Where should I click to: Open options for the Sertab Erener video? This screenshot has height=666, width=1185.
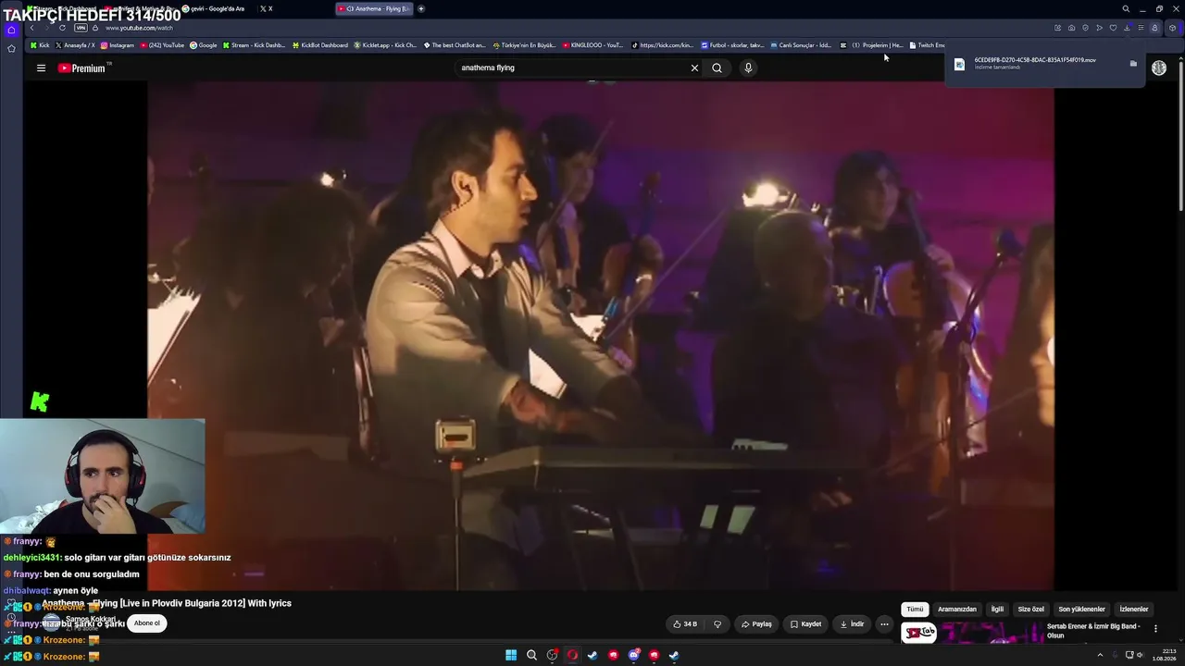click(x=1155, y=629)
